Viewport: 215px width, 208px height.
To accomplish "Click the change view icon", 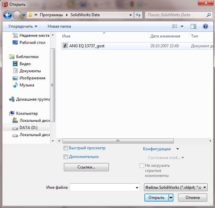I will tap(175, 26).
